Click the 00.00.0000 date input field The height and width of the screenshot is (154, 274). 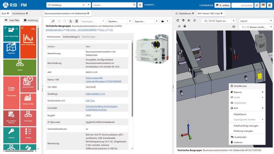pos(242,5)
